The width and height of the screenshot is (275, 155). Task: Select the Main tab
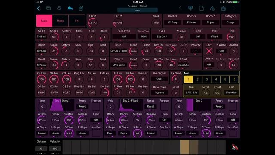click(x=44, y=21)
